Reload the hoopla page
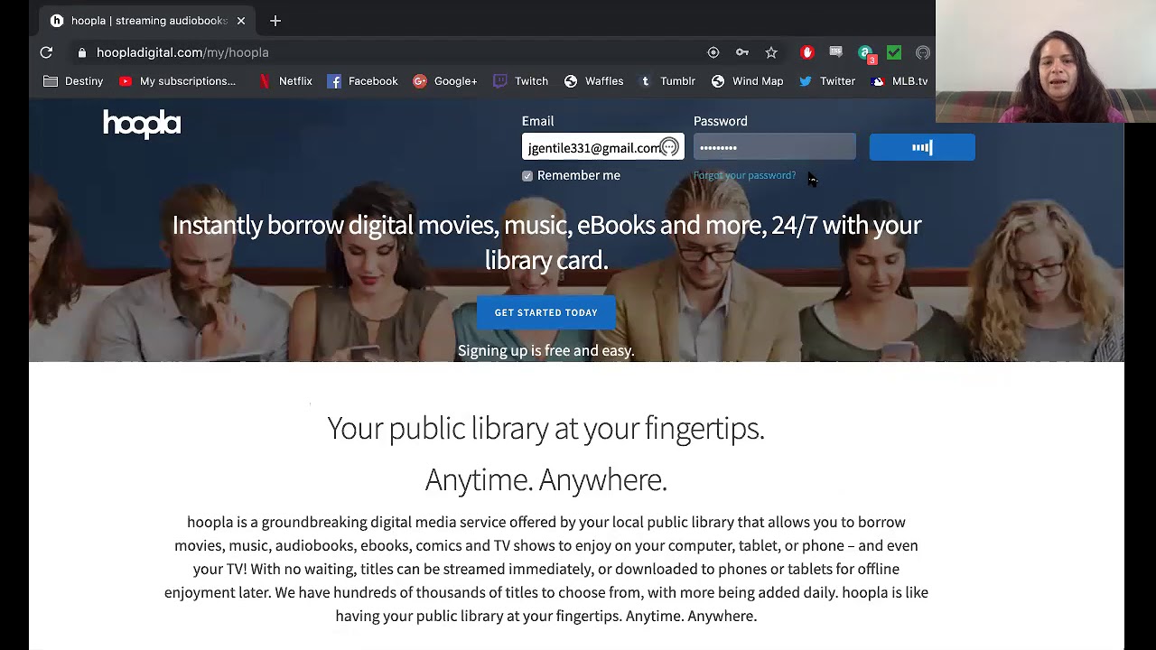 click(x=46, y=52)
